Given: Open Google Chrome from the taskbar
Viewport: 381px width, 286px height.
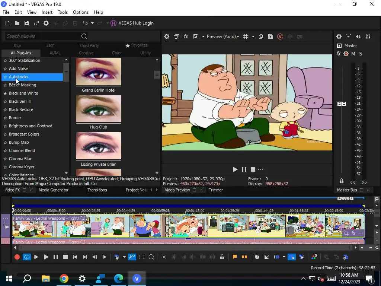Looking at the screenshot, I should click(64, 279).
